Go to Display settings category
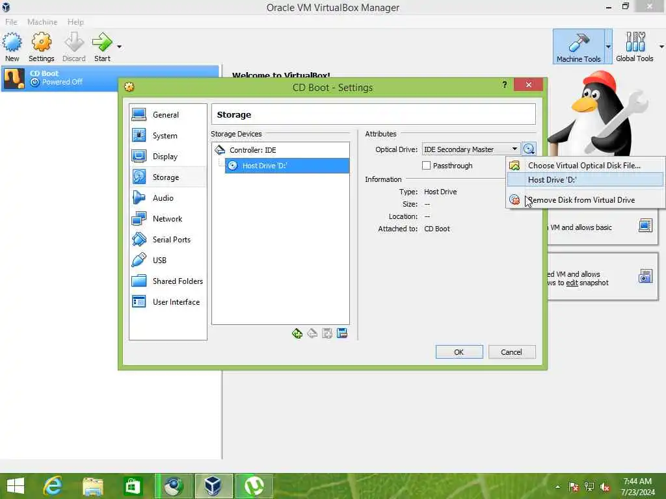This screenshot has width=666, height=499. pyautogui.click(x=168, y=156)
